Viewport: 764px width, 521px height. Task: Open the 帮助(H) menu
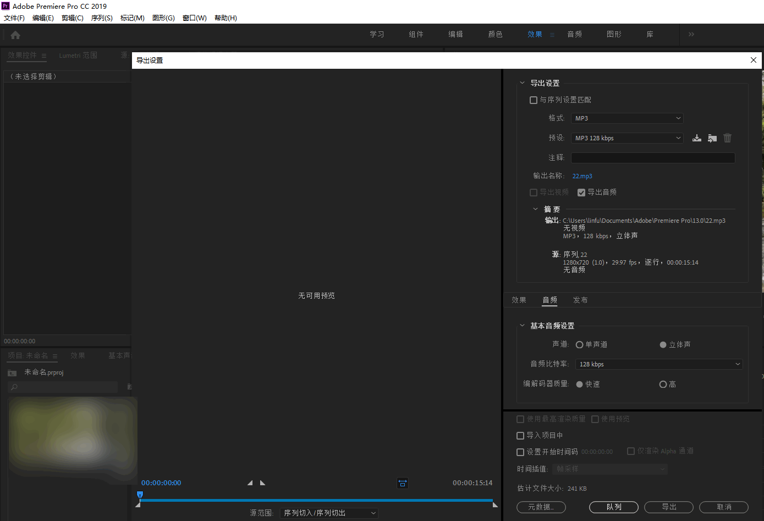226,18
